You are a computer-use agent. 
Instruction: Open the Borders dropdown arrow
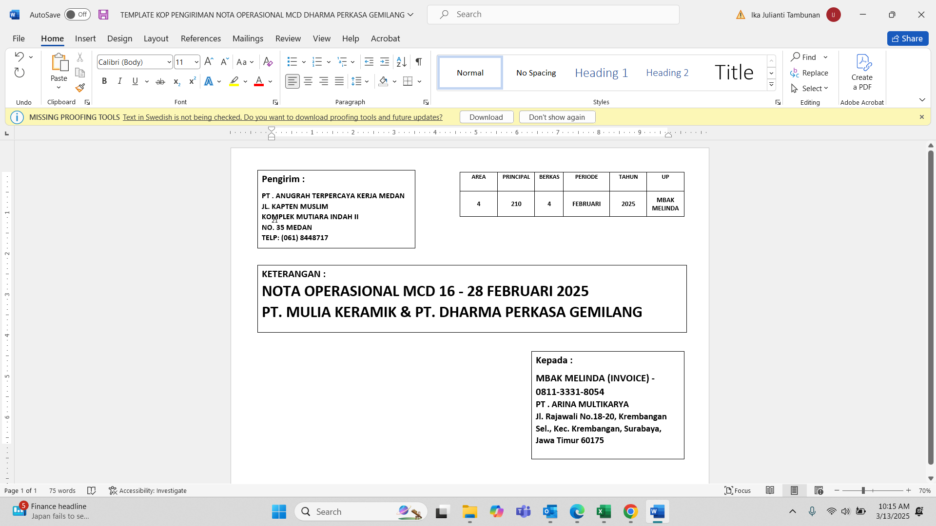(419, 81)
